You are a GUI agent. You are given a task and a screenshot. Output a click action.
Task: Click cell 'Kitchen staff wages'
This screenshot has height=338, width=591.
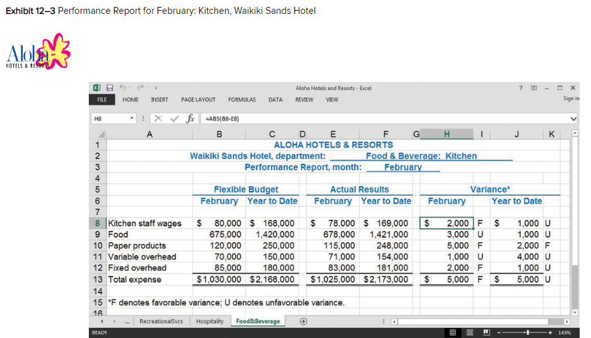tap(149, 223)
